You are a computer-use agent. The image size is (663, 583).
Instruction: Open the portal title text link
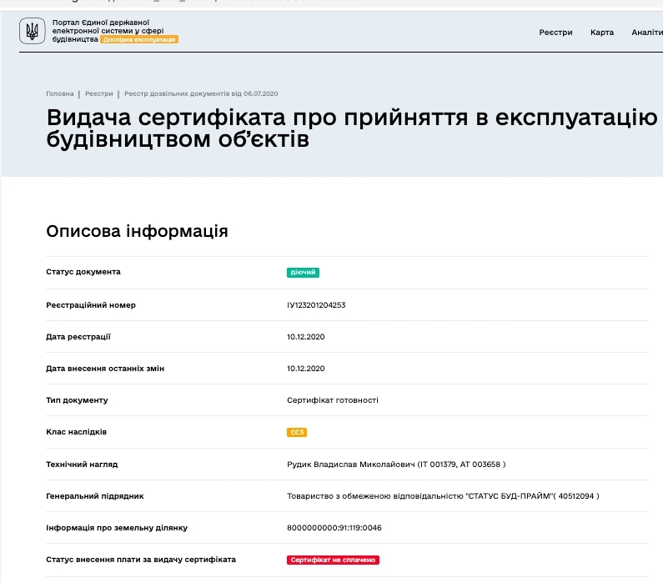click(108, 31)
